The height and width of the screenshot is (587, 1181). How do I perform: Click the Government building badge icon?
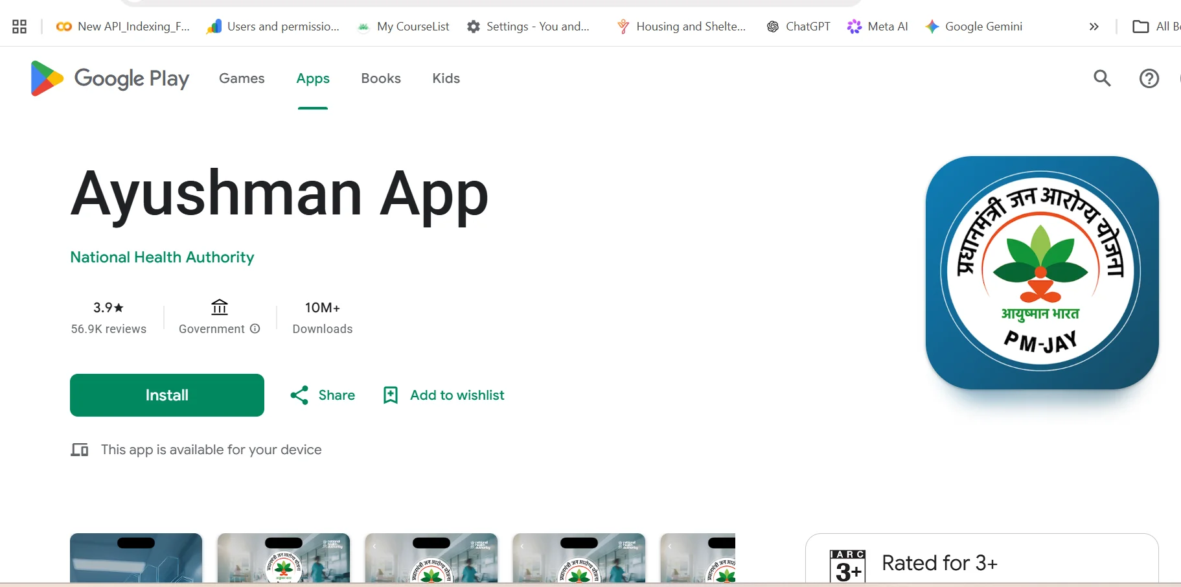click(x=220, y=307)
